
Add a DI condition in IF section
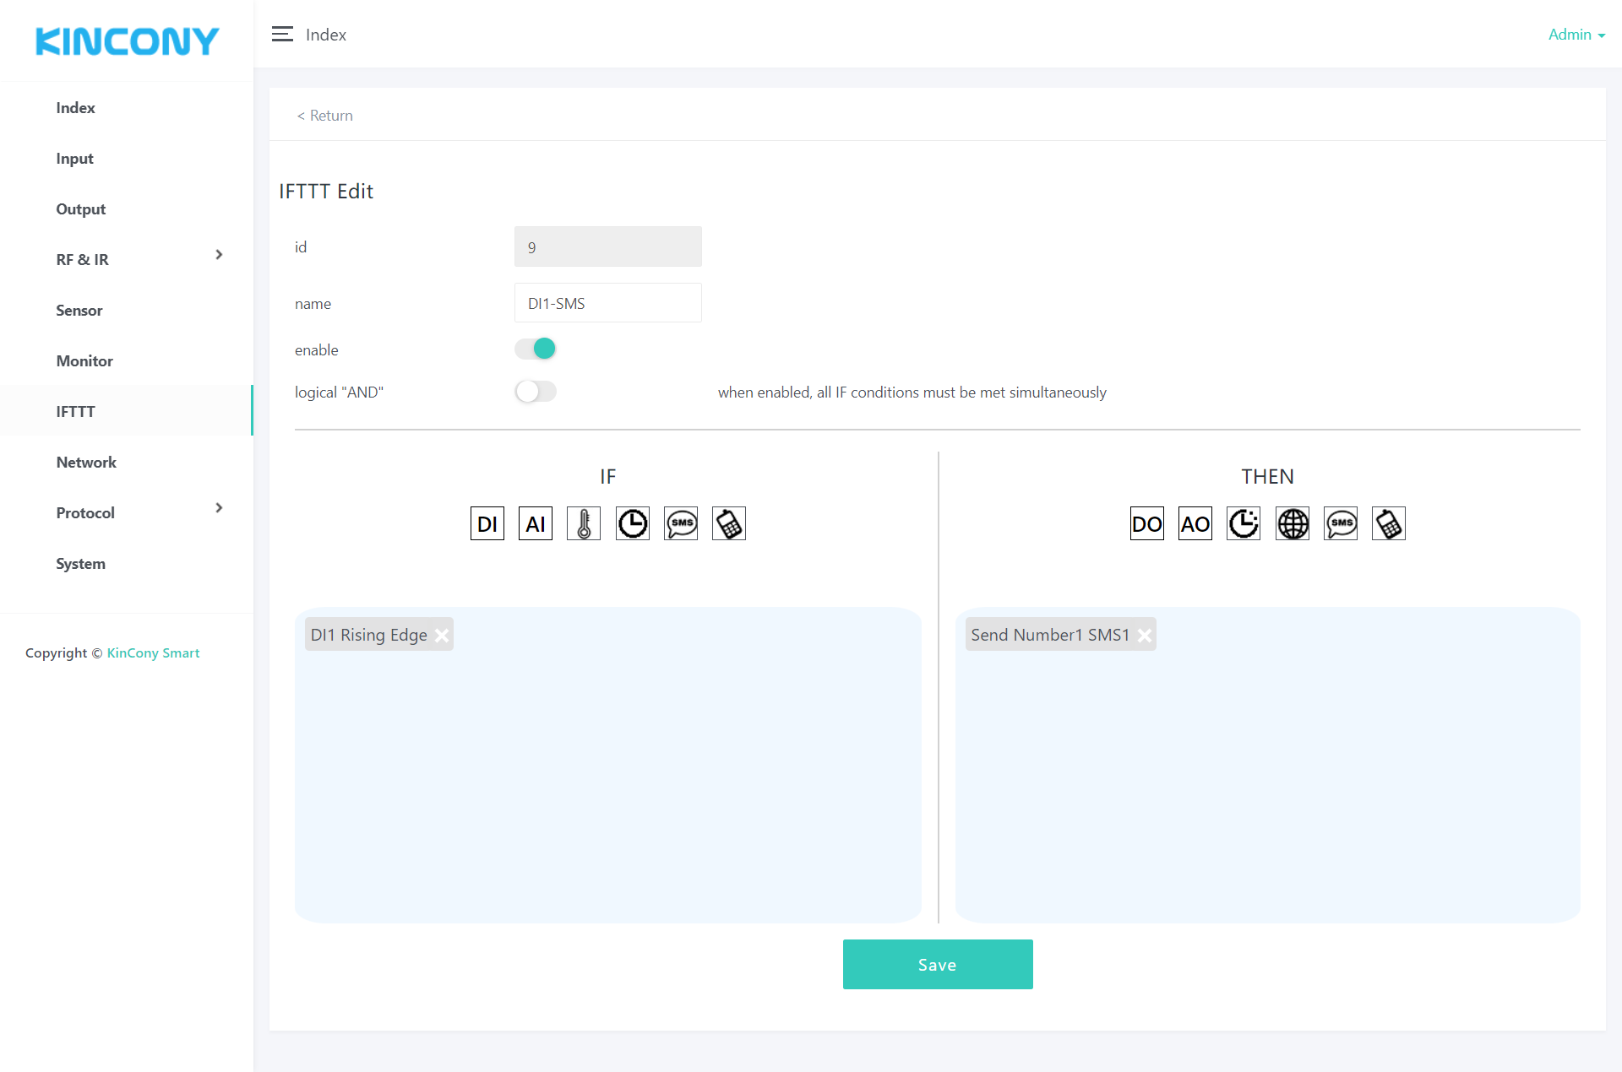tap(487, 523)
